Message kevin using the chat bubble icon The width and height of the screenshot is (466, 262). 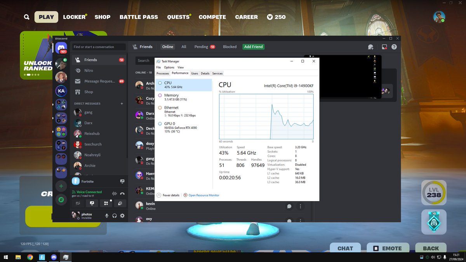coord(289,206)
